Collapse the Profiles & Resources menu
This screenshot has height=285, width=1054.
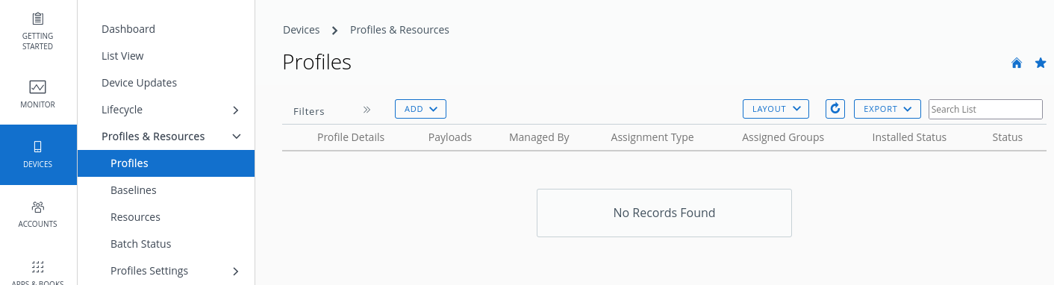tap(236, 137)
